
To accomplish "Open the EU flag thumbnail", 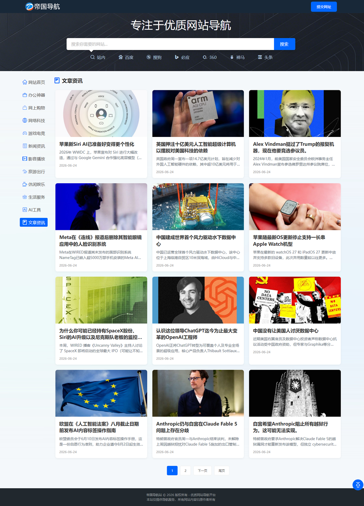I will click(101, 393).
